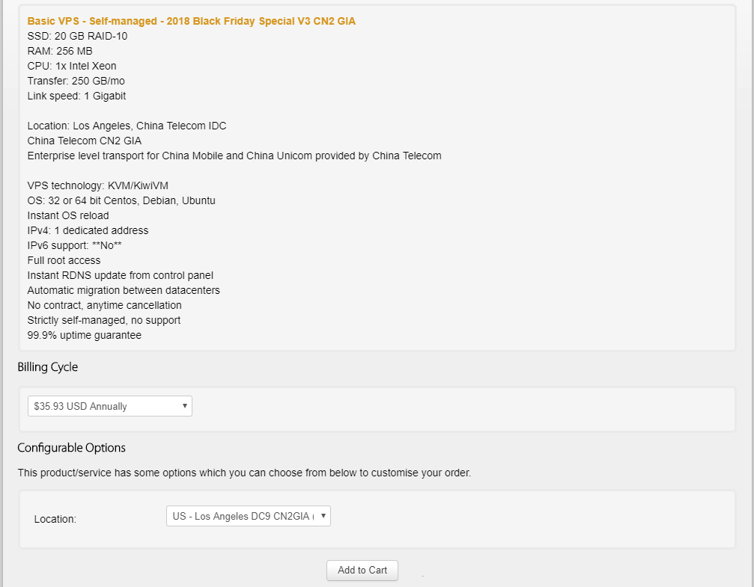Viewport: 754px width, 587px height.
Task: Click the Link speed: 1 Gigabit line
Action: [x=76, y=96]
